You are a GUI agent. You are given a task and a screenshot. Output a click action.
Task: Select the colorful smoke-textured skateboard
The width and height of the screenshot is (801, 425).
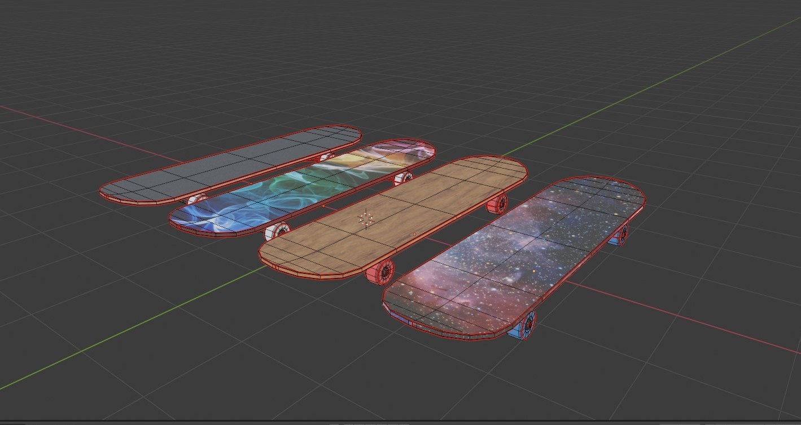tap(303, 189)
